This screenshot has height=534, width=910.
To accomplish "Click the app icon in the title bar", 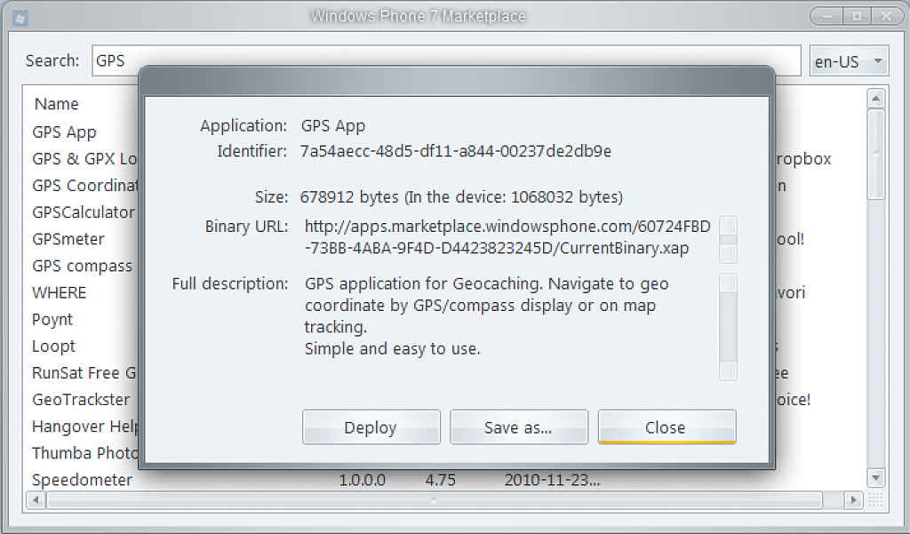I will point(20,18).
